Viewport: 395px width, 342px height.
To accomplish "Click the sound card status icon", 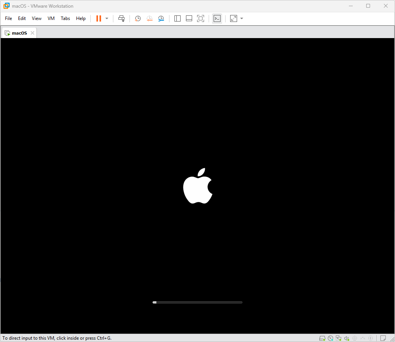I will click(x=347, y=338).
